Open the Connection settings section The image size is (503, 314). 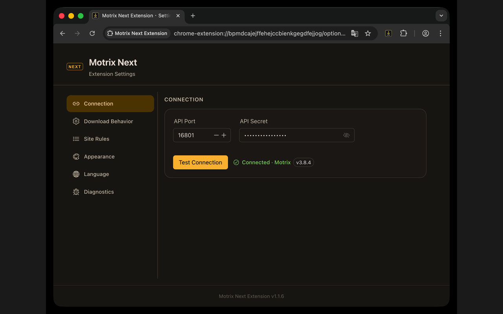110,104
